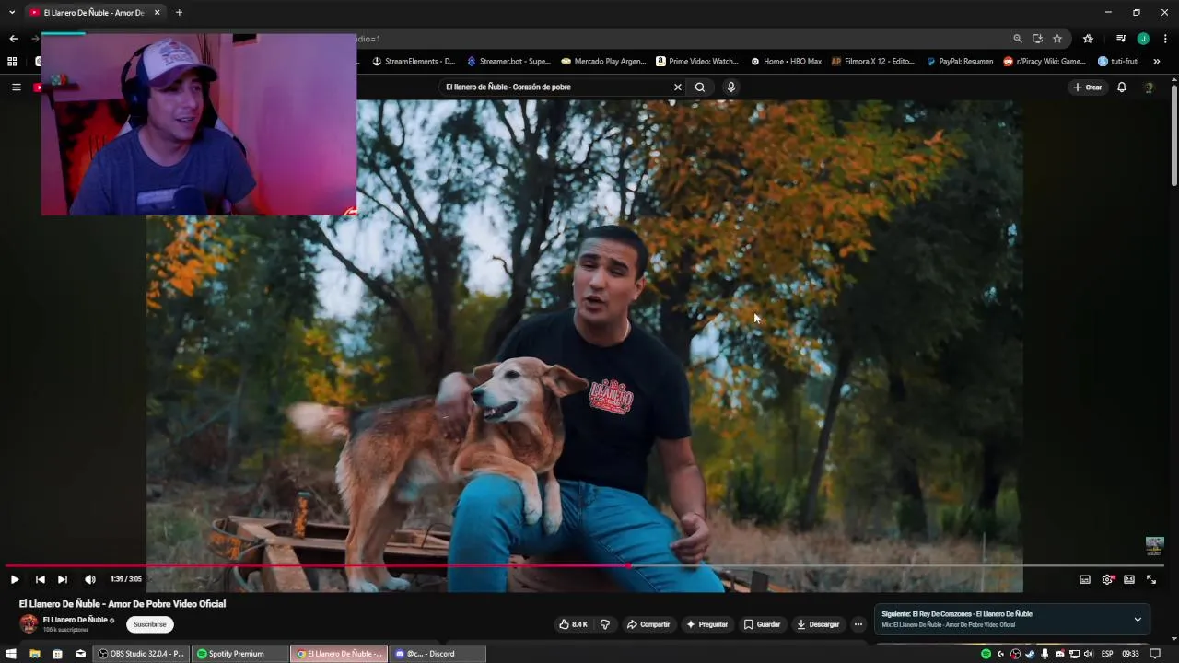Skip back to the previous video
This screenshot has height=663, width=1179.
(x=40, y=579)
